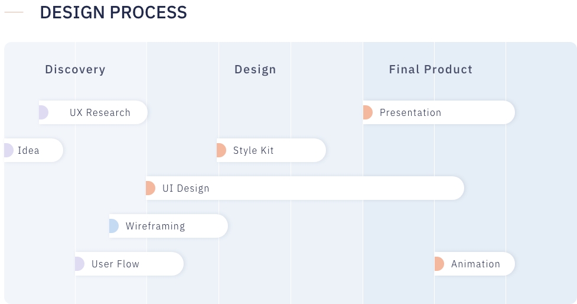Open the Wireframing task bar
Viewport: 577px width, 304px height.
(168, 226)
